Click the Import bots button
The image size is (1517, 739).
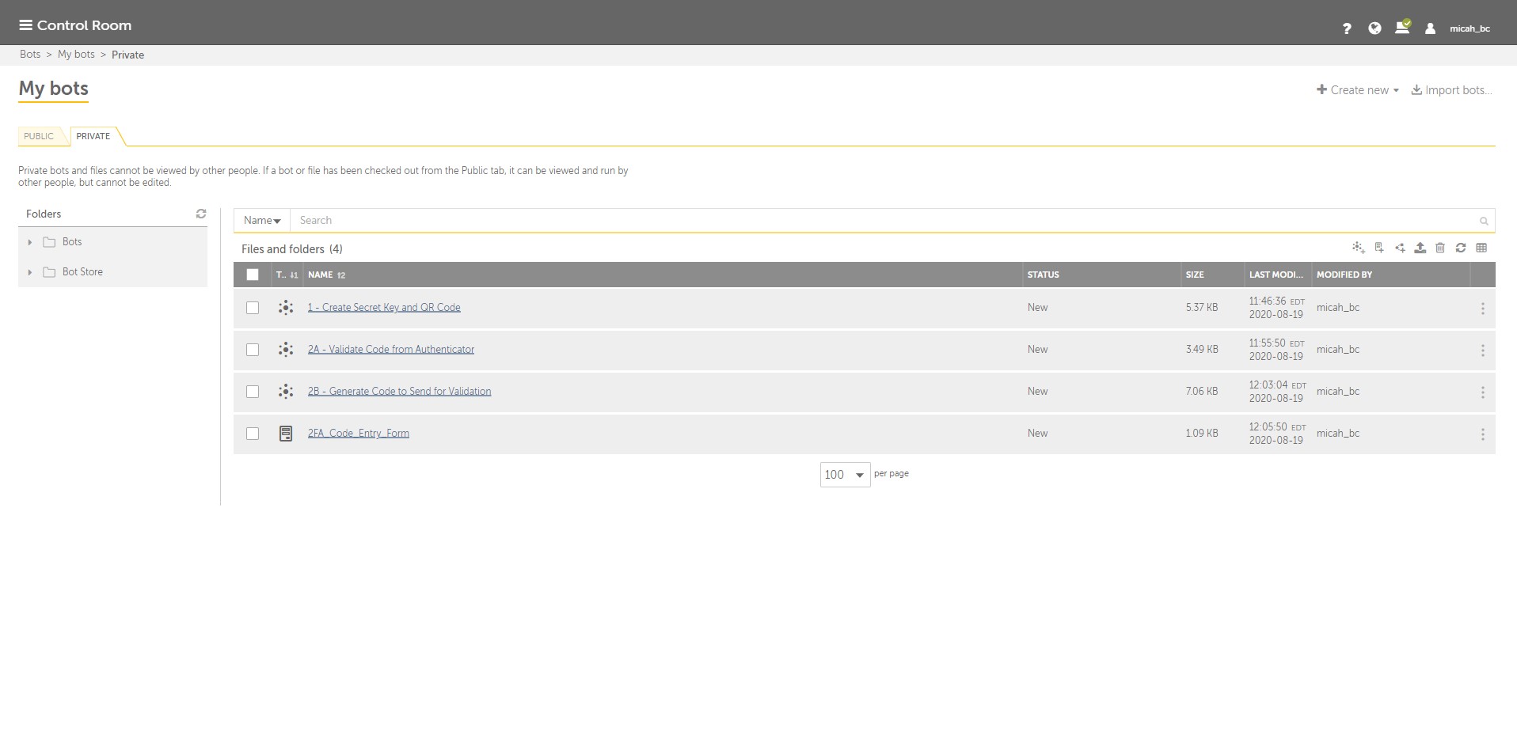click(x=1452, y=90)
